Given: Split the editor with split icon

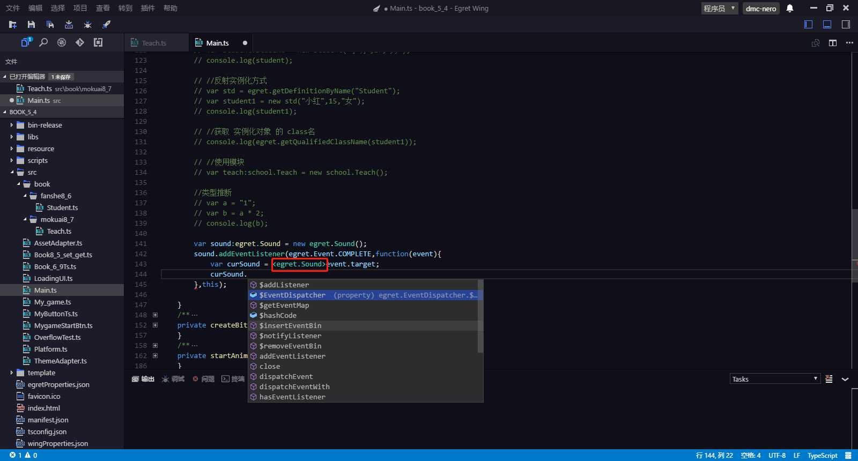Looking at the screenshot, I should click(833, 43).
